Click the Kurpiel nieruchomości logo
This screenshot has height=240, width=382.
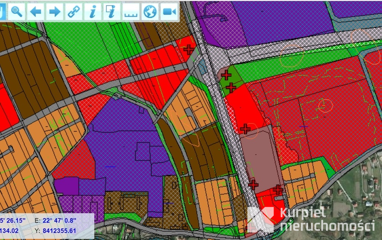pos(311,220)
